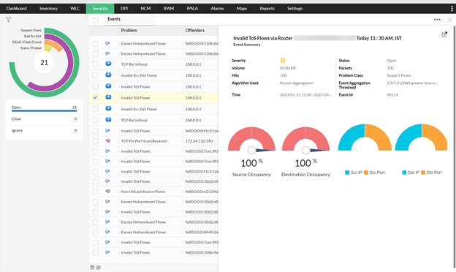Open the vertical kebab menu in navigation bar
The image size is (456, 272).
(x=452, y=9)
